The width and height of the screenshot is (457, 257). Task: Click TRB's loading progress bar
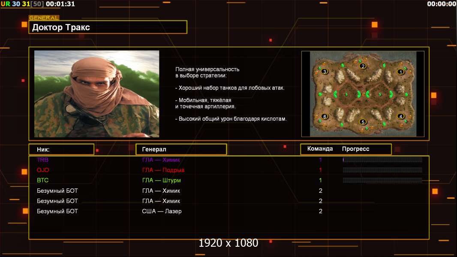(x=382, y=159)
